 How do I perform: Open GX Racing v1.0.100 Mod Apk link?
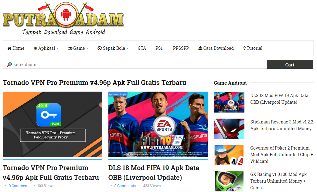[278, 181]
